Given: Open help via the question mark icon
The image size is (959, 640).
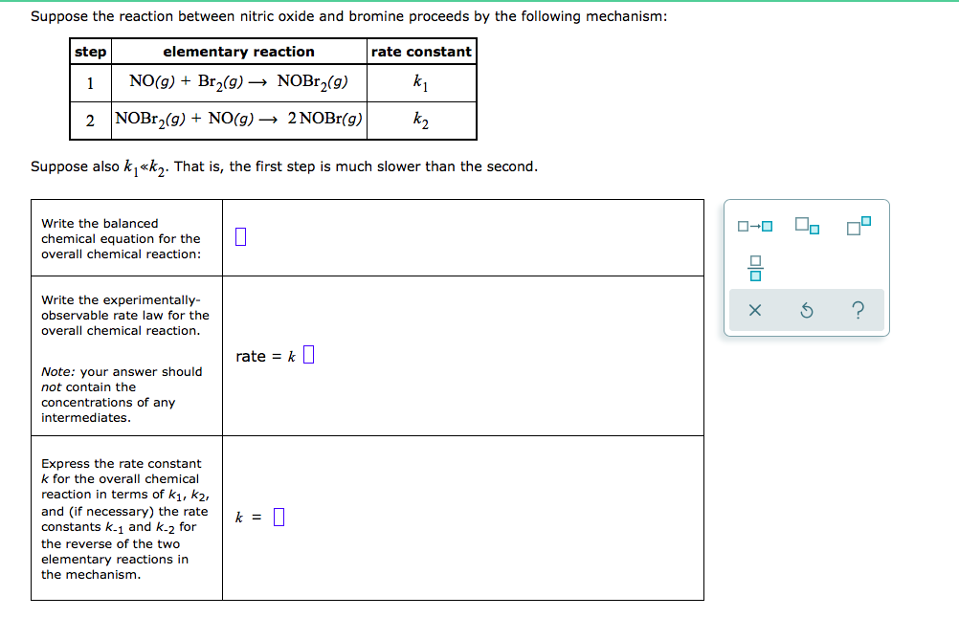Looking at the screenshot, I should pyautogui.click(x=859, y=310).
